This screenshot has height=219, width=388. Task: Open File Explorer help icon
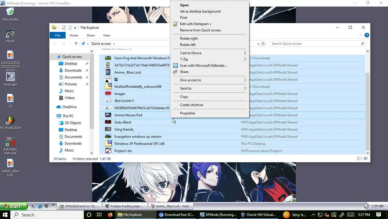coord(367,35)
